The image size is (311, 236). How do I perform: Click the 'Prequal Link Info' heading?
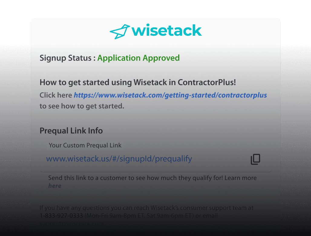71,131
